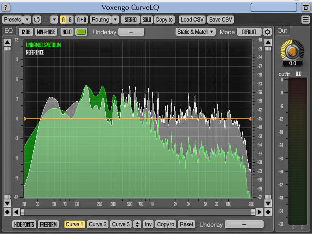Open the help question mark button
This screenshot has height=234, width=312.
(x=6, y=7)
